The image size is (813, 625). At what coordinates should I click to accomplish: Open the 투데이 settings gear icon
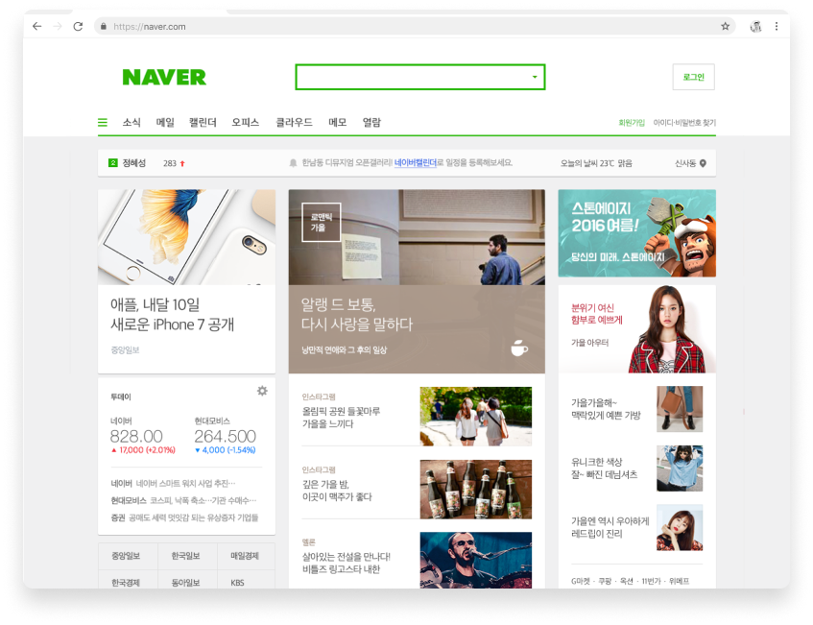pyautogui.click(x=262, y=391)
